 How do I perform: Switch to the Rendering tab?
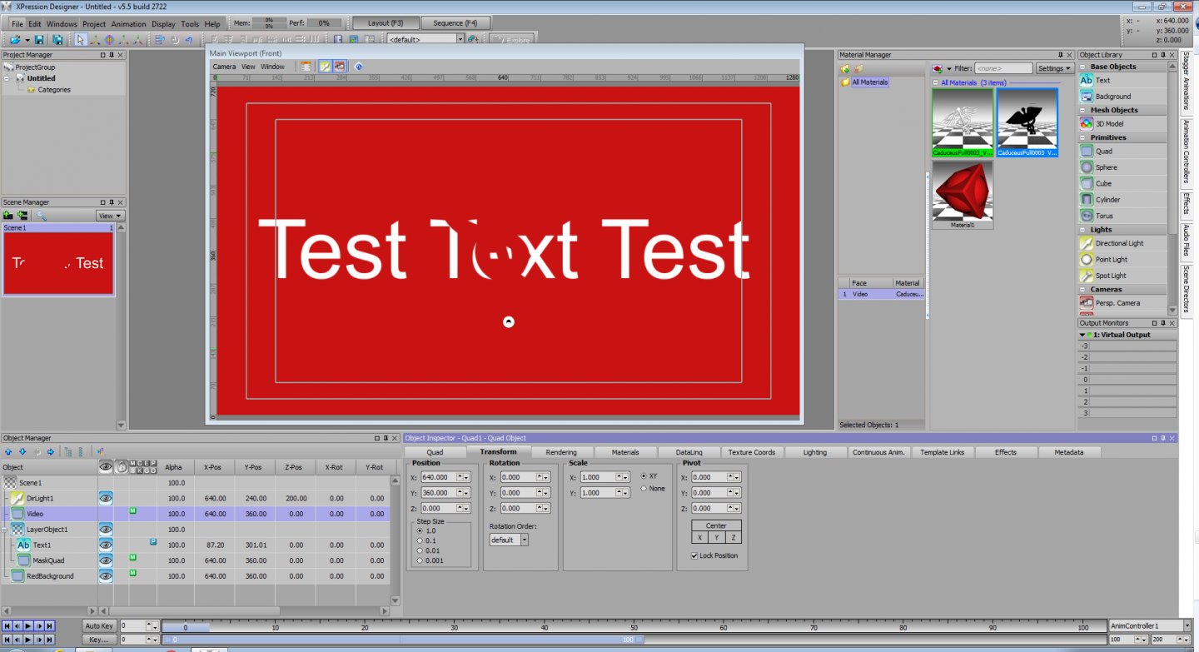[x=561, y=452]
